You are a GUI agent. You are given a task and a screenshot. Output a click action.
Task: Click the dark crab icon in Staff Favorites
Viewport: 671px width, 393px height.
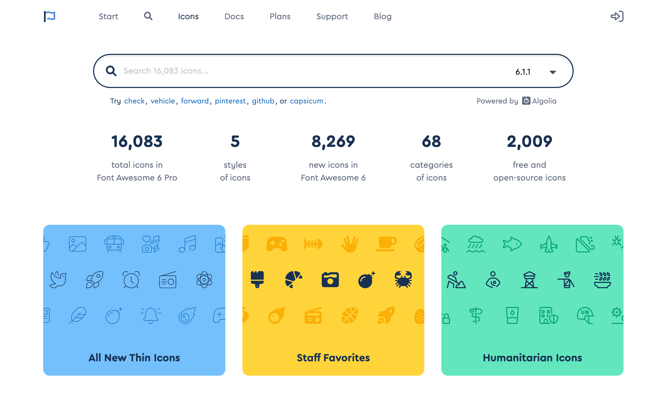click(x=403, y=280)
